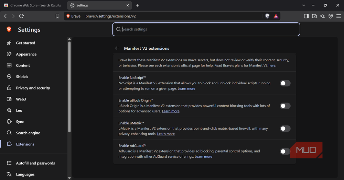Open a new tab with plus button

tap(138, 5)
